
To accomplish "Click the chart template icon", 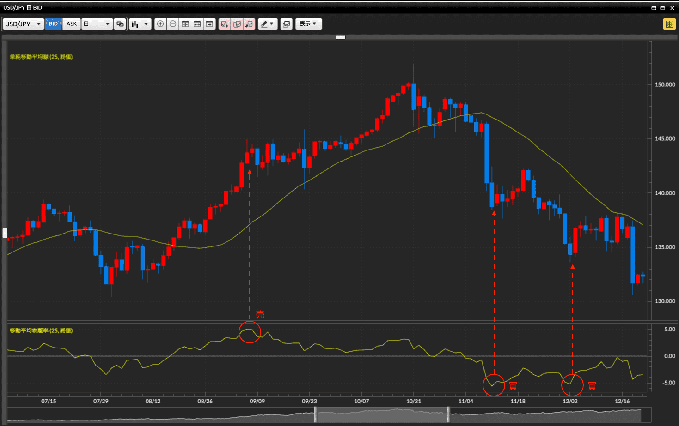I will tap(287, 24).
